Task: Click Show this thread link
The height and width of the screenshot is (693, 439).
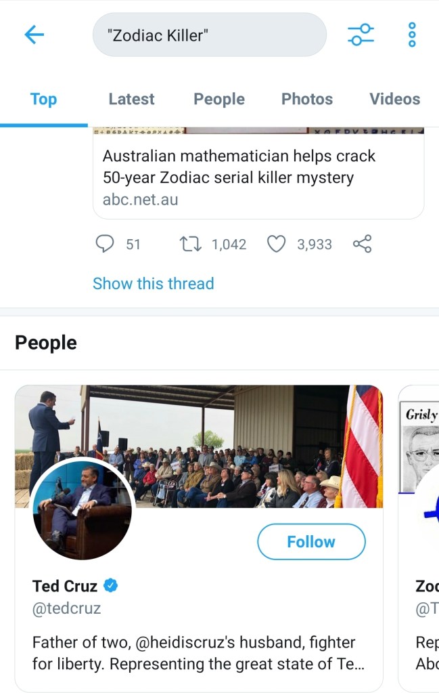Action: [153, 283]
